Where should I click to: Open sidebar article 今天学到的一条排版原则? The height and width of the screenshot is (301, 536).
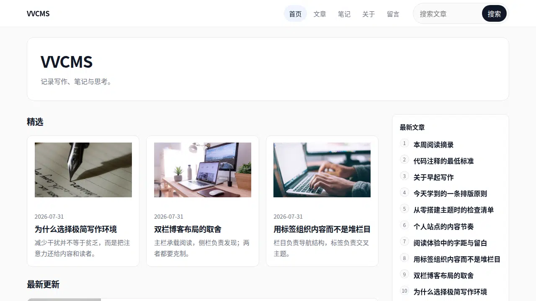tap(450, 194)
